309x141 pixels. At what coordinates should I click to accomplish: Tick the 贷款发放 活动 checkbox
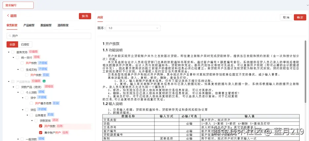36,121
